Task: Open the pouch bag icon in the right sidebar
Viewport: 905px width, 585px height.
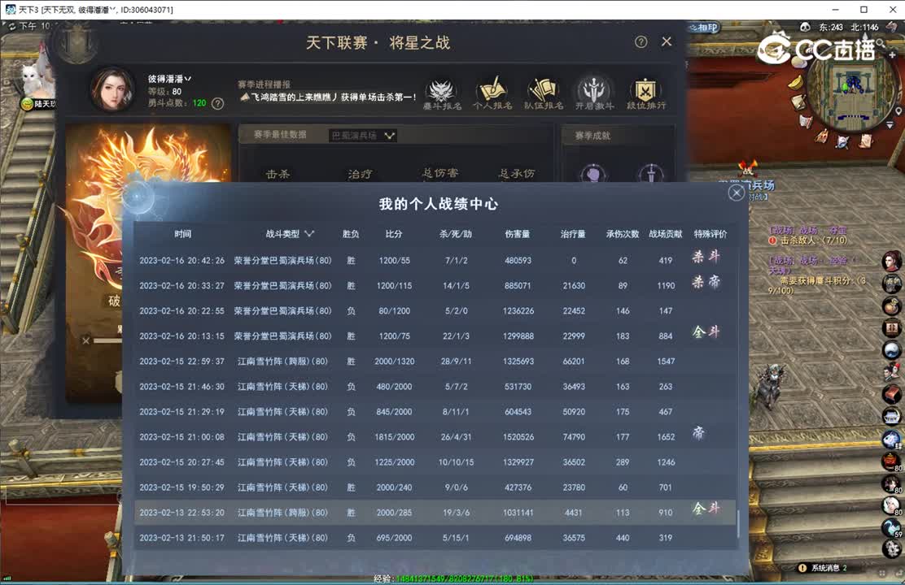Action: pos(892,306)
